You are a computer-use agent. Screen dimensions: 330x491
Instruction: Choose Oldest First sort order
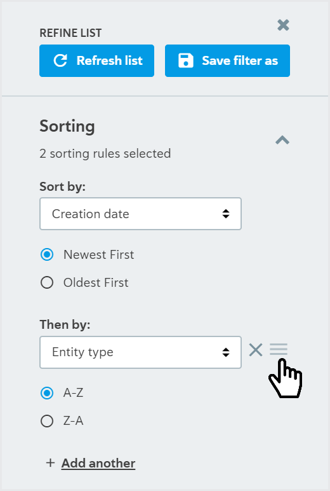pos(47,282)
